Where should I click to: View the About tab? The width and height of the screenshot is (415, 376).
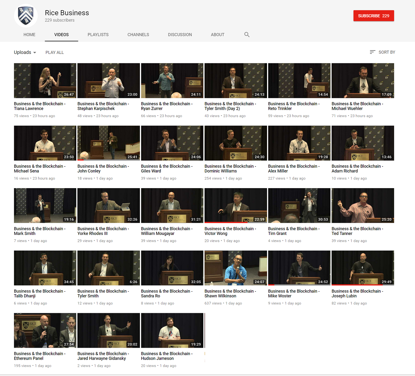pyautogui.click(x=218, y=35)
